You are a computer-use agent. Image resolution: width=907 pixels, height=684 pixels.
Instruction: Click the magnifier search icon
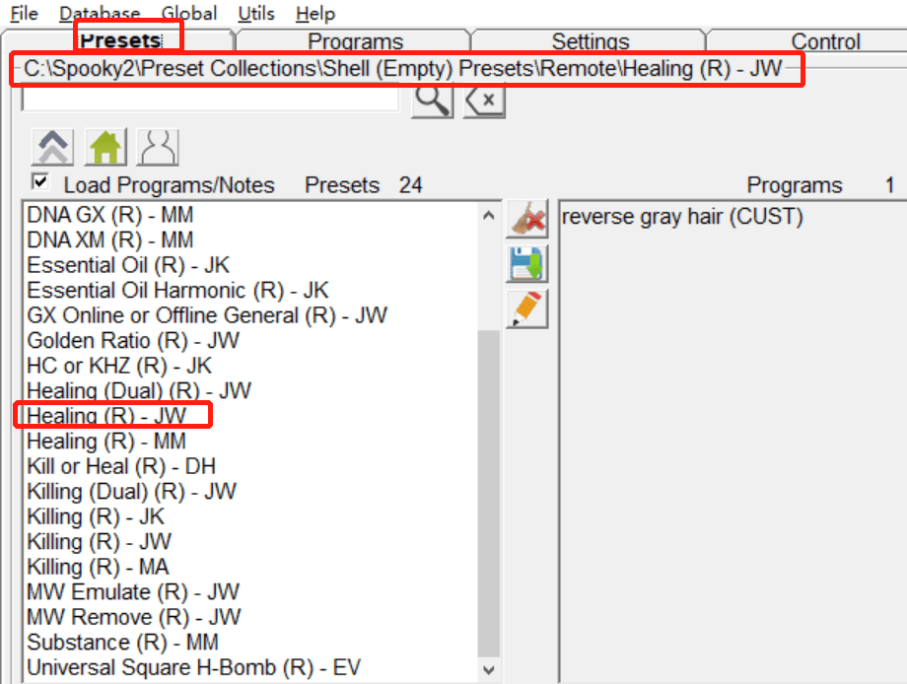tap(432, 101)
